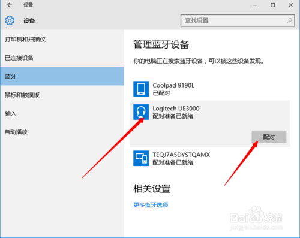Go to 输入 settings
The width and height of the screenshot is (300, 238).
(x=62, y=113)
